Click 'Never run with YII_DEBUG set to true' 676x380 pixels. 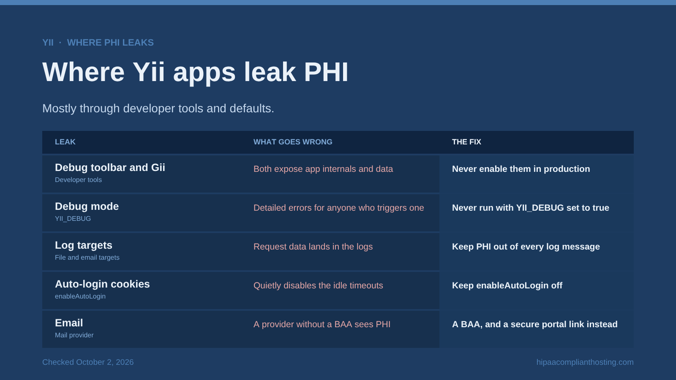(531, 208)
